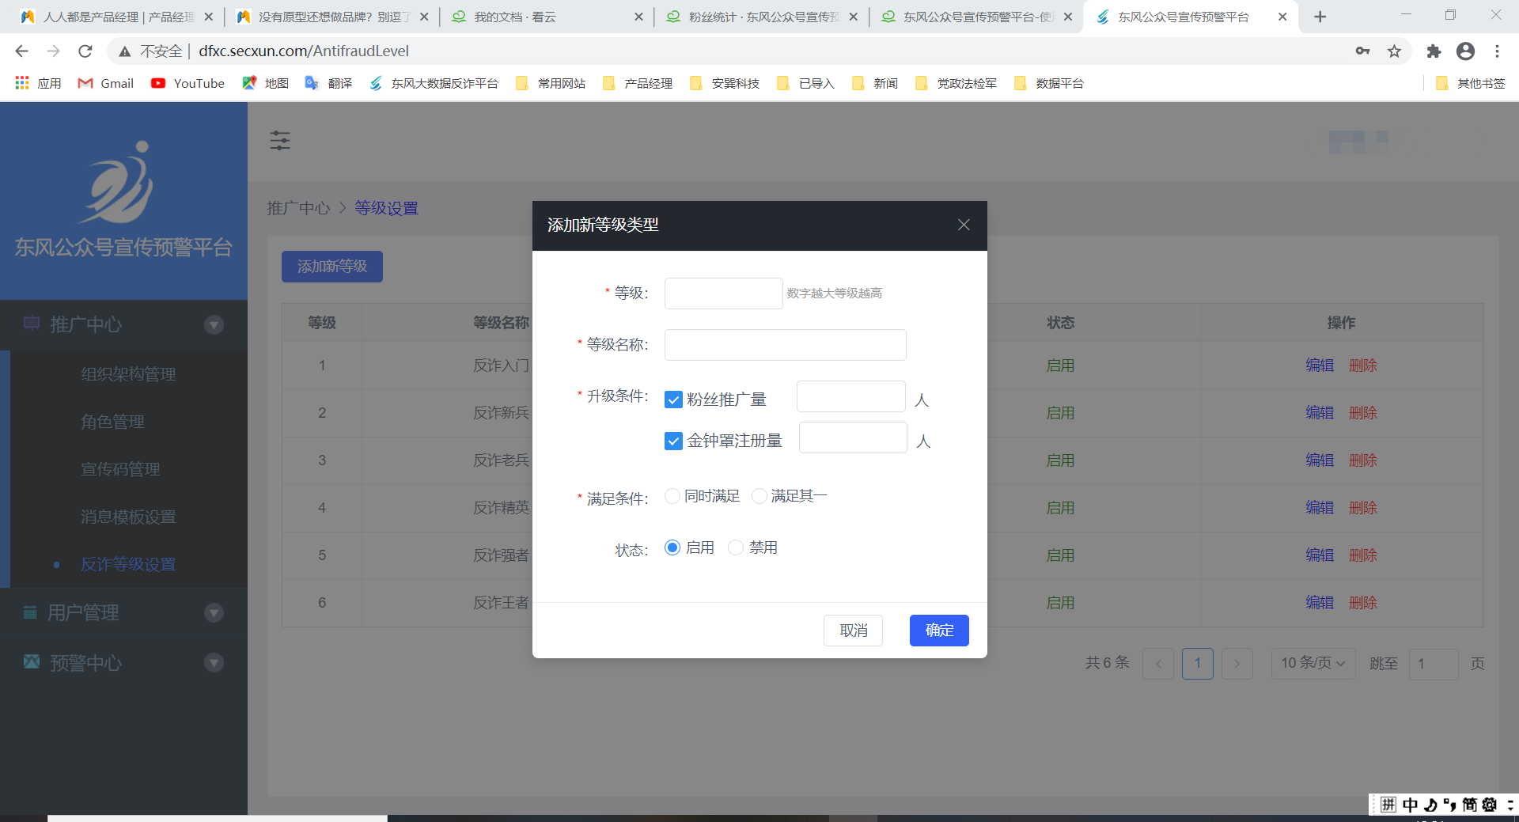Close the 添加新等级类型 dialog
1519x822 pixels.
click(x=964, y=225)
